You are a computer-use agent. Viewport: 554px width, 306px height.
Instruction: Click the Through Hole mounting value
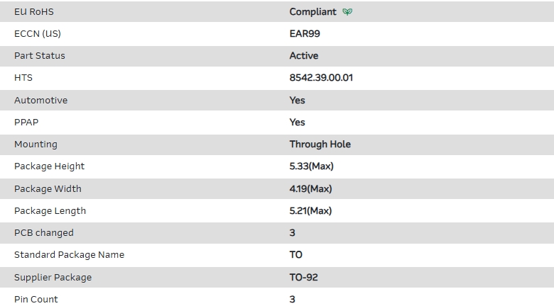point(320,144)
